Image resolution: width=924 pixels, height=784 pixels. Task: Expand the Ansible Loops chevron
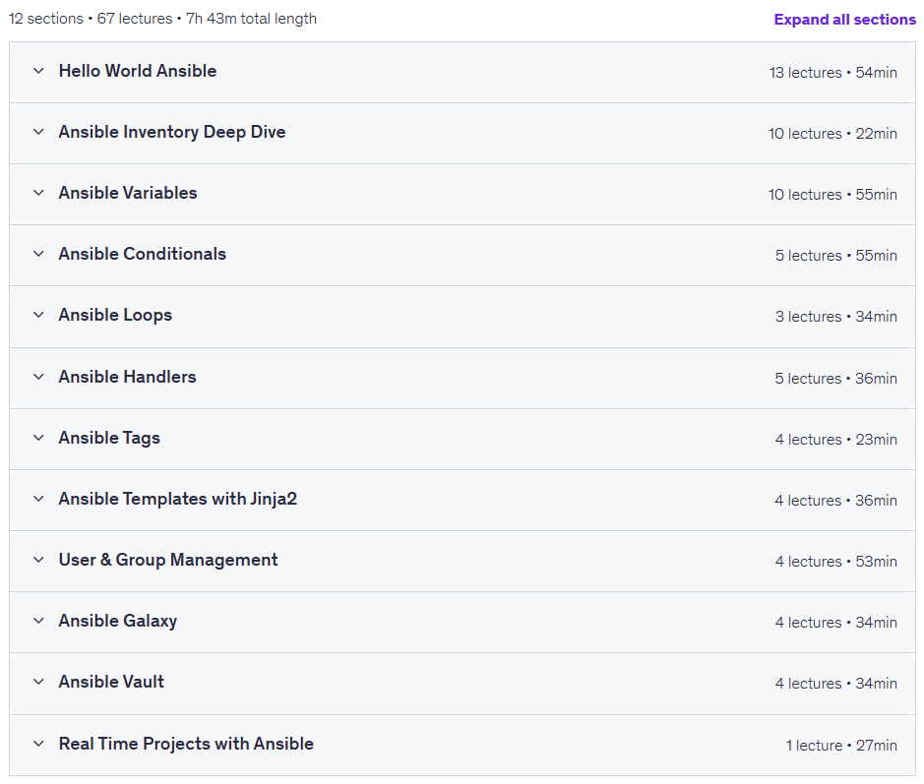39,315
